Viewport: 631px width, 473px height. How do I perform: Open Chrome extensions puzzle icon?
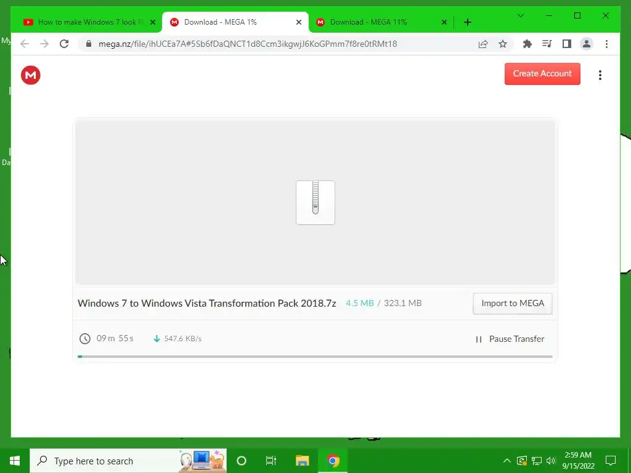[527, 44]
